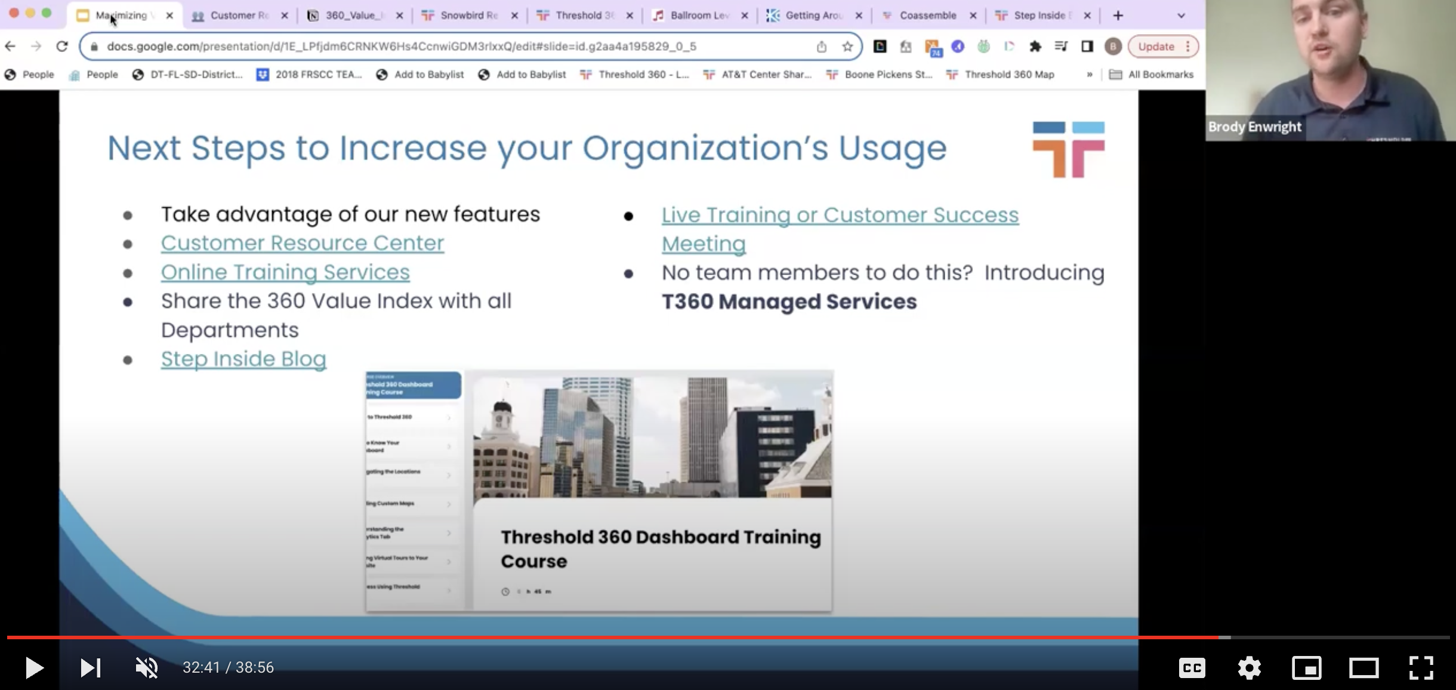This screenshot has height=690, width=1456.
Task: Open a new tab with plus
Action: (x=1118, y=16)
